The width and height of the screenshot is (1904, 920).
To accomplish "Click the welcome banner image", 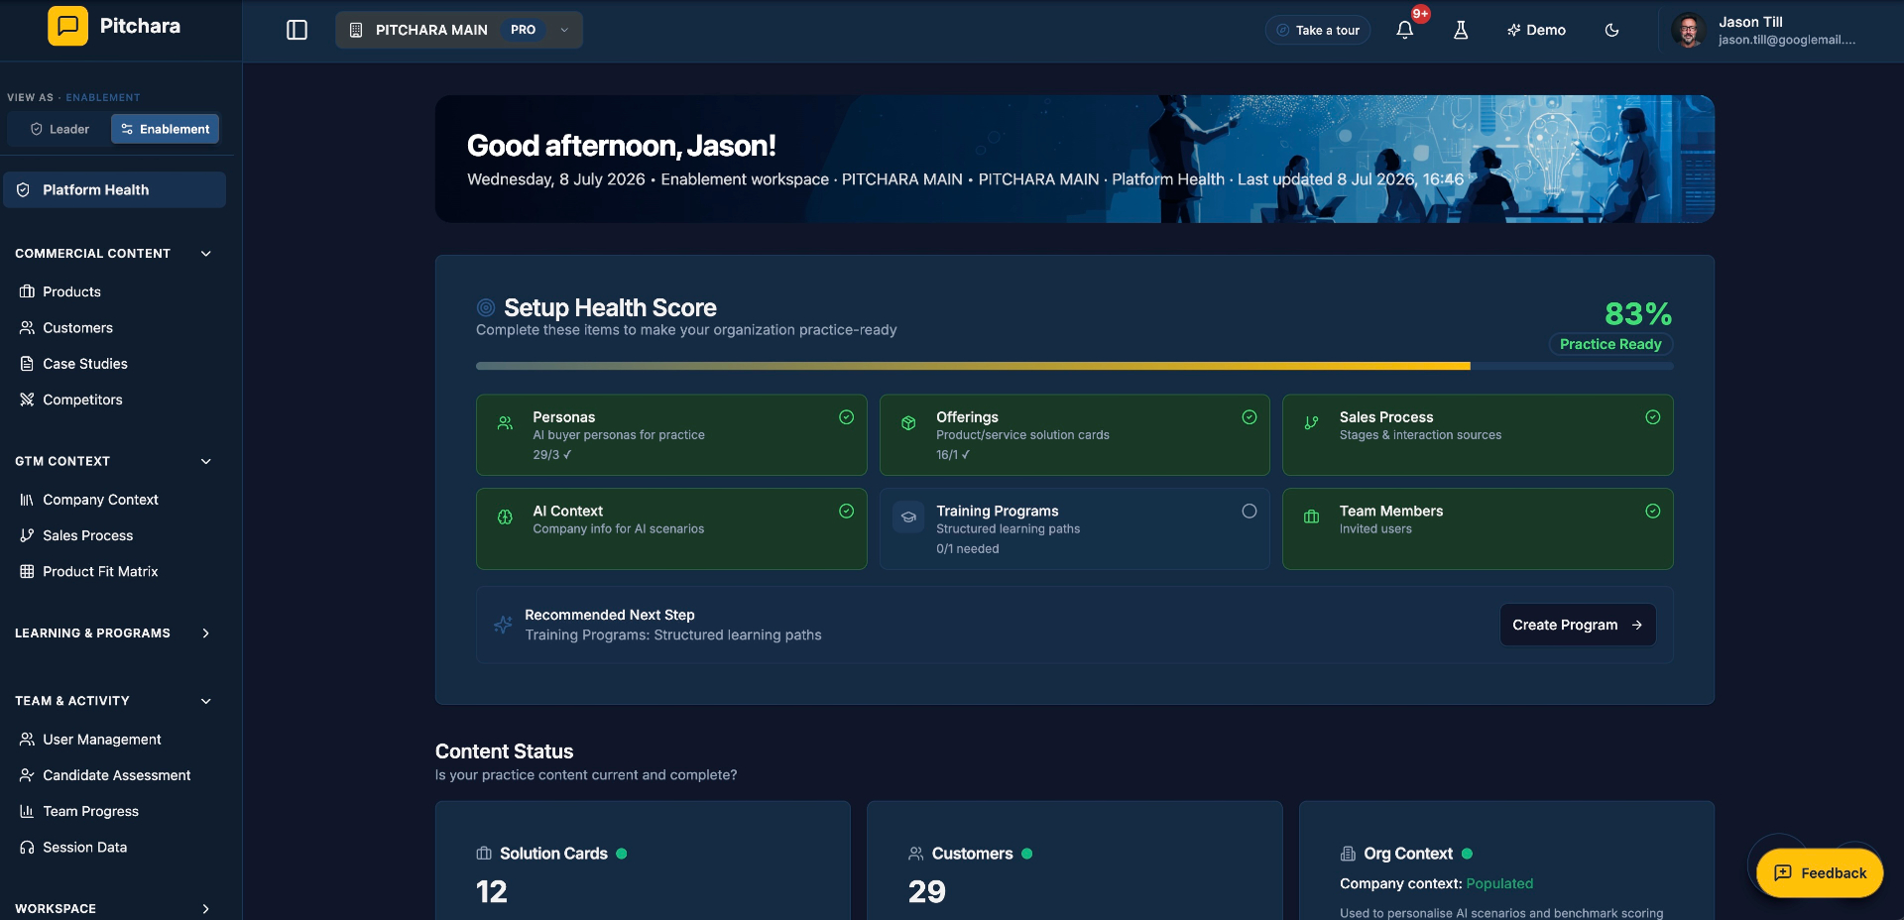I will point(1075,159).
